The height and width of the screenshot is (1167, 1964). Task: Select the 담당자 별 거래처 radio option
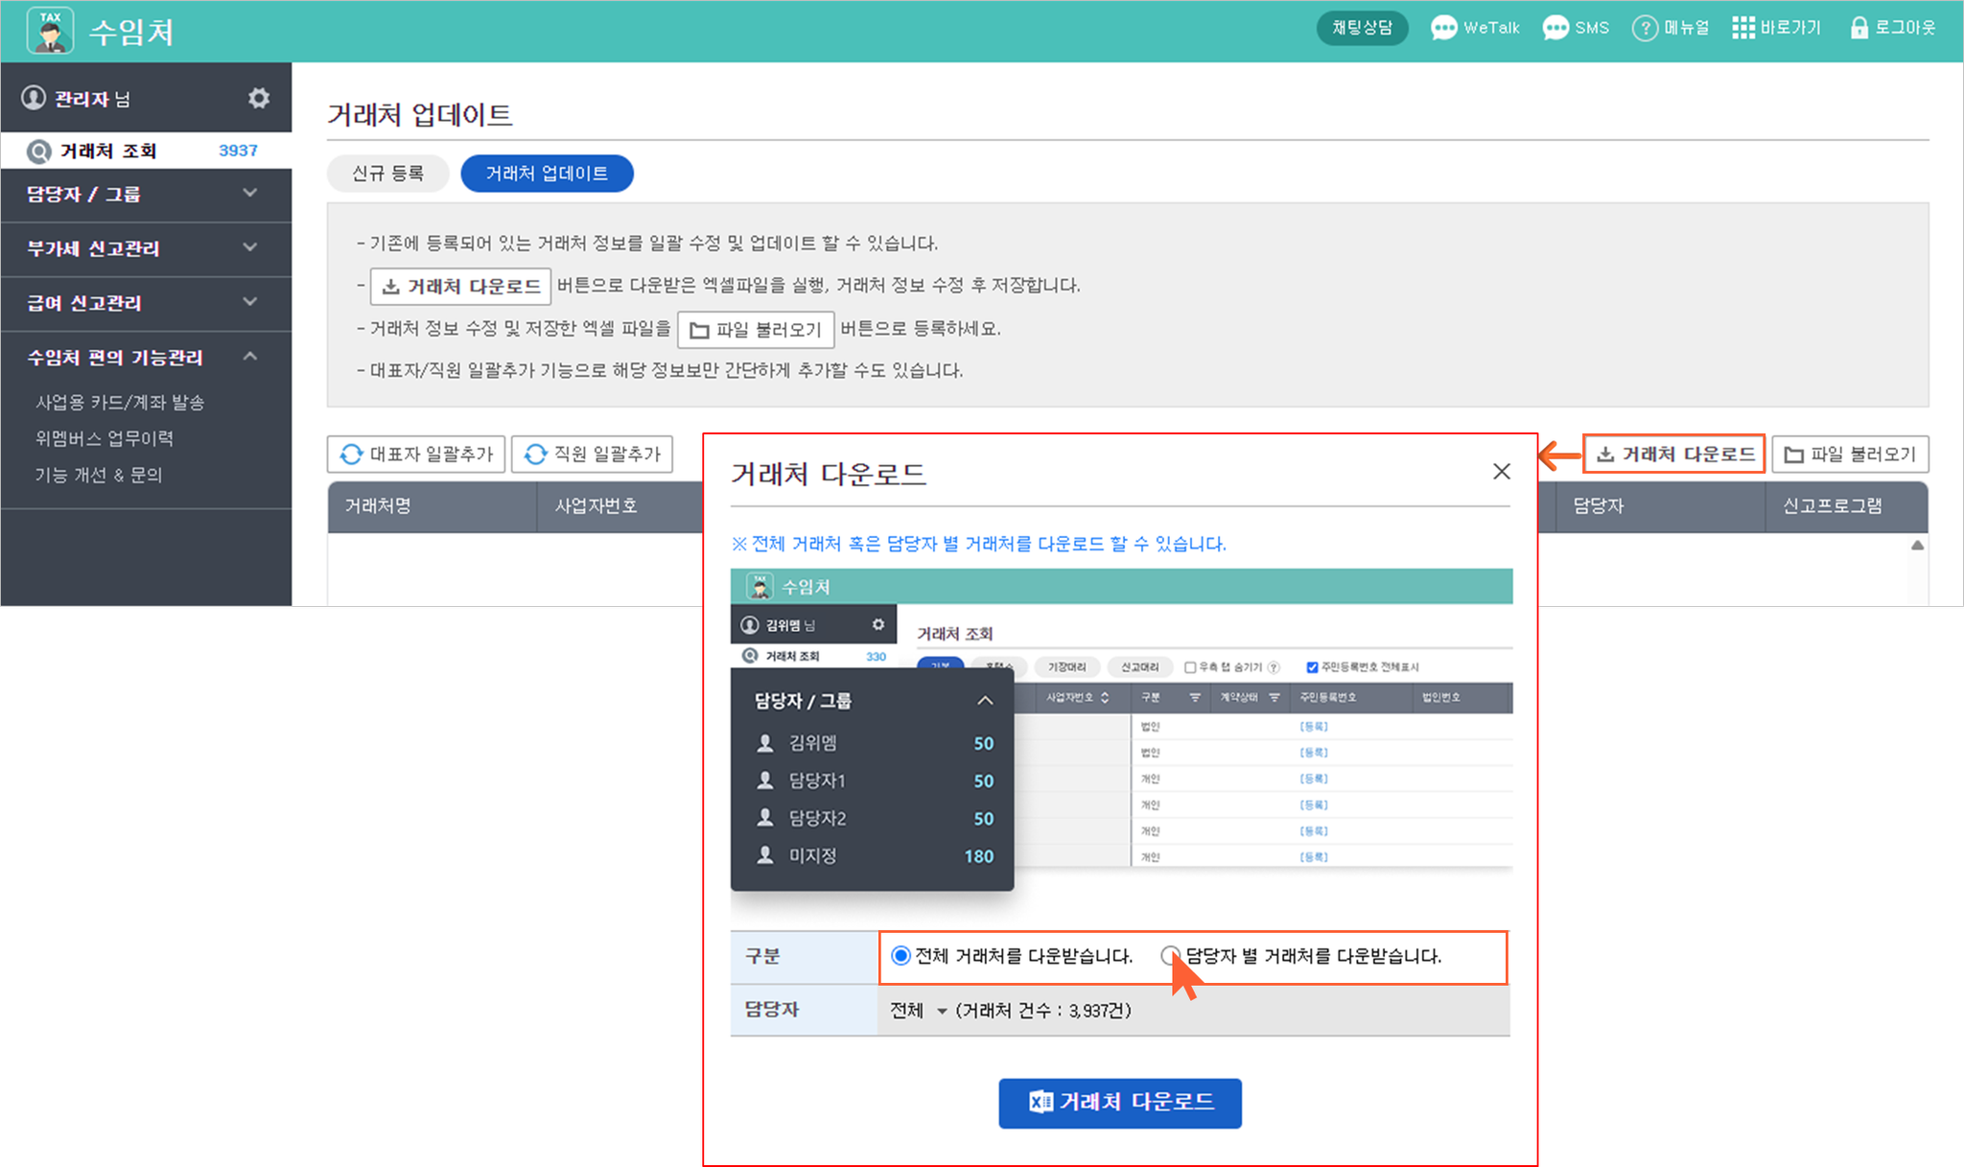point(1170,955)
